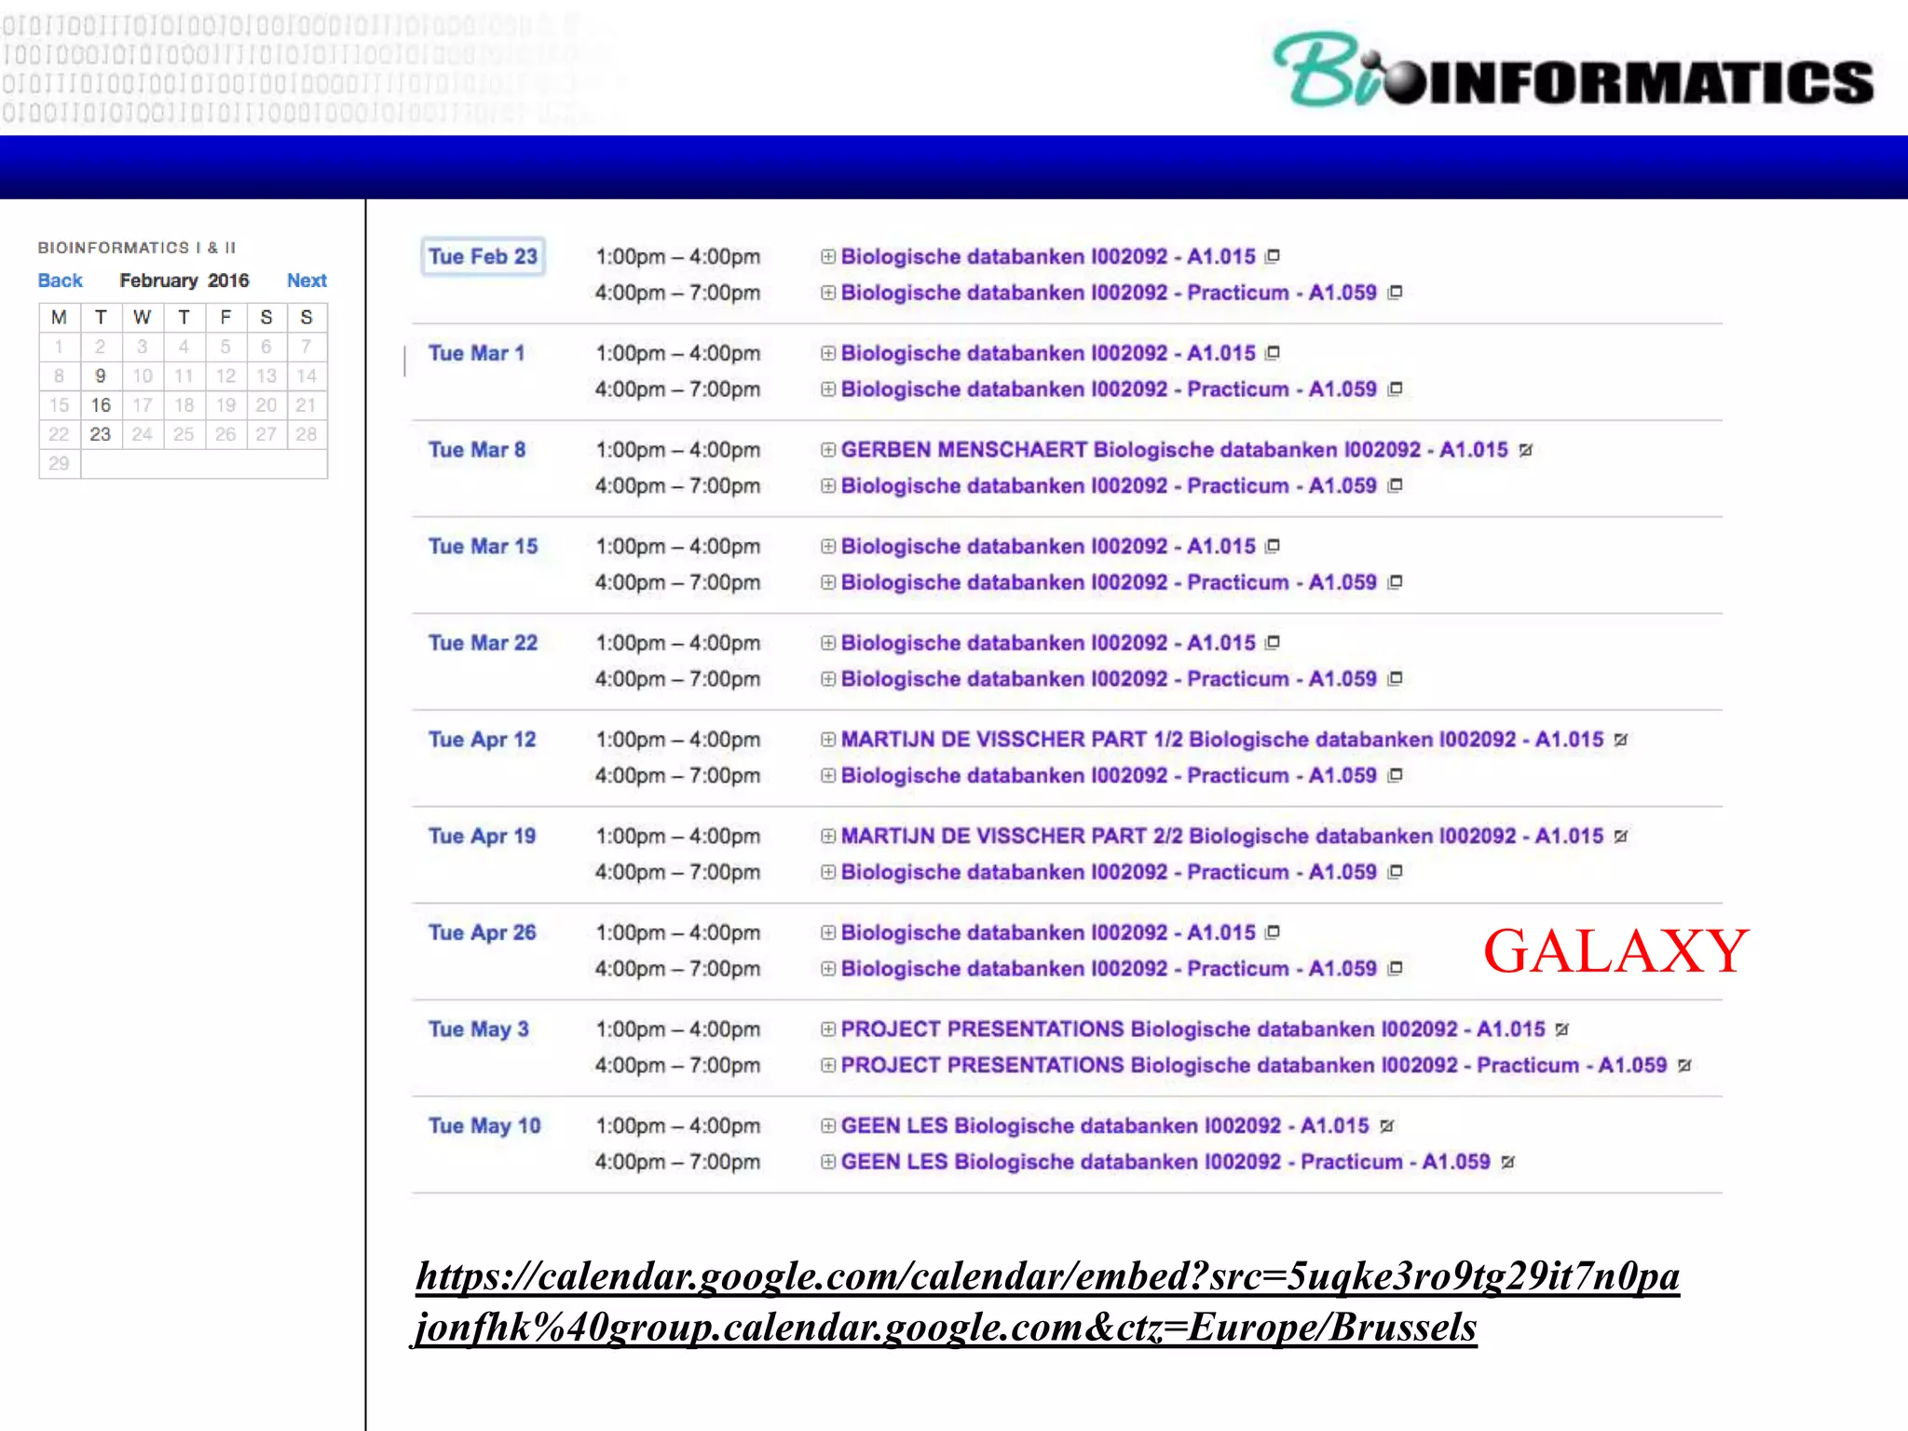The height and width of the screenshot is (1431, 1908).
Task: Click copy icon after Feb 23 A1.015 event
Action: (x=1273, y=256)
